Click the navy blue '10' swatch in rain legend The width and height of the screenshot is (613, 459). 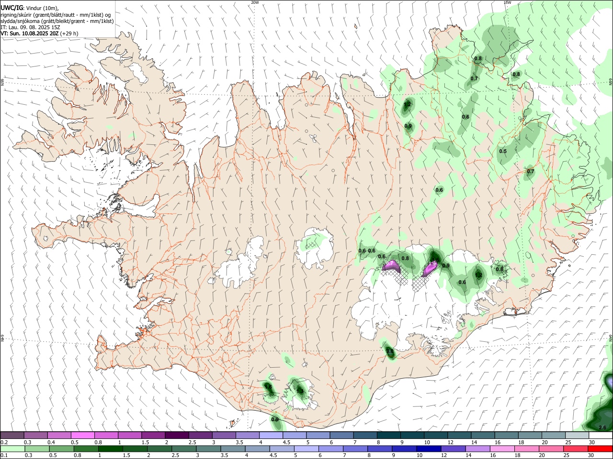(428, 449)
